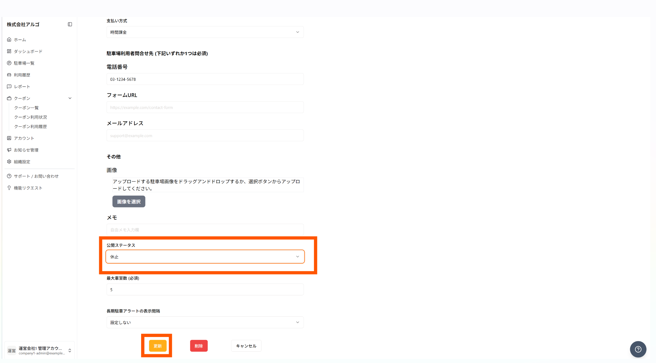Viewport: 656px width, 363px height.
Task: Click the 画像を選択 button
Action: point(129,202)
